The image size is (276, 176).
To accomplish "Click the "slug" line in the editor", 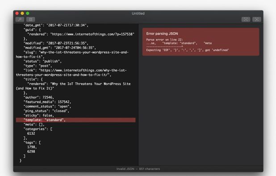I will tap(72, 54).
